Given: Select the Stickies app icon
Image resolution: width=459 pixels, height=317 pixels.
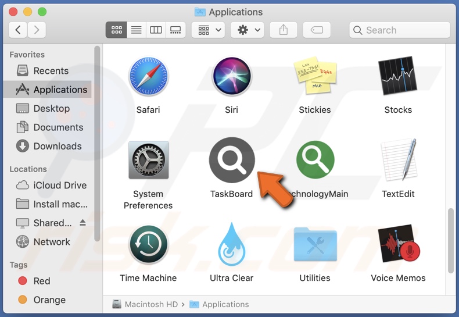Looking at the screenshot, I should [x=315, y=76].
